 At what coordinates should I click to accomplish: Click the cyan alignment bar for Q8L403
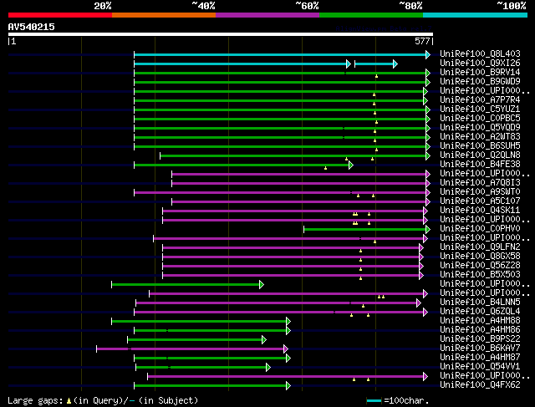click(282, 54)
